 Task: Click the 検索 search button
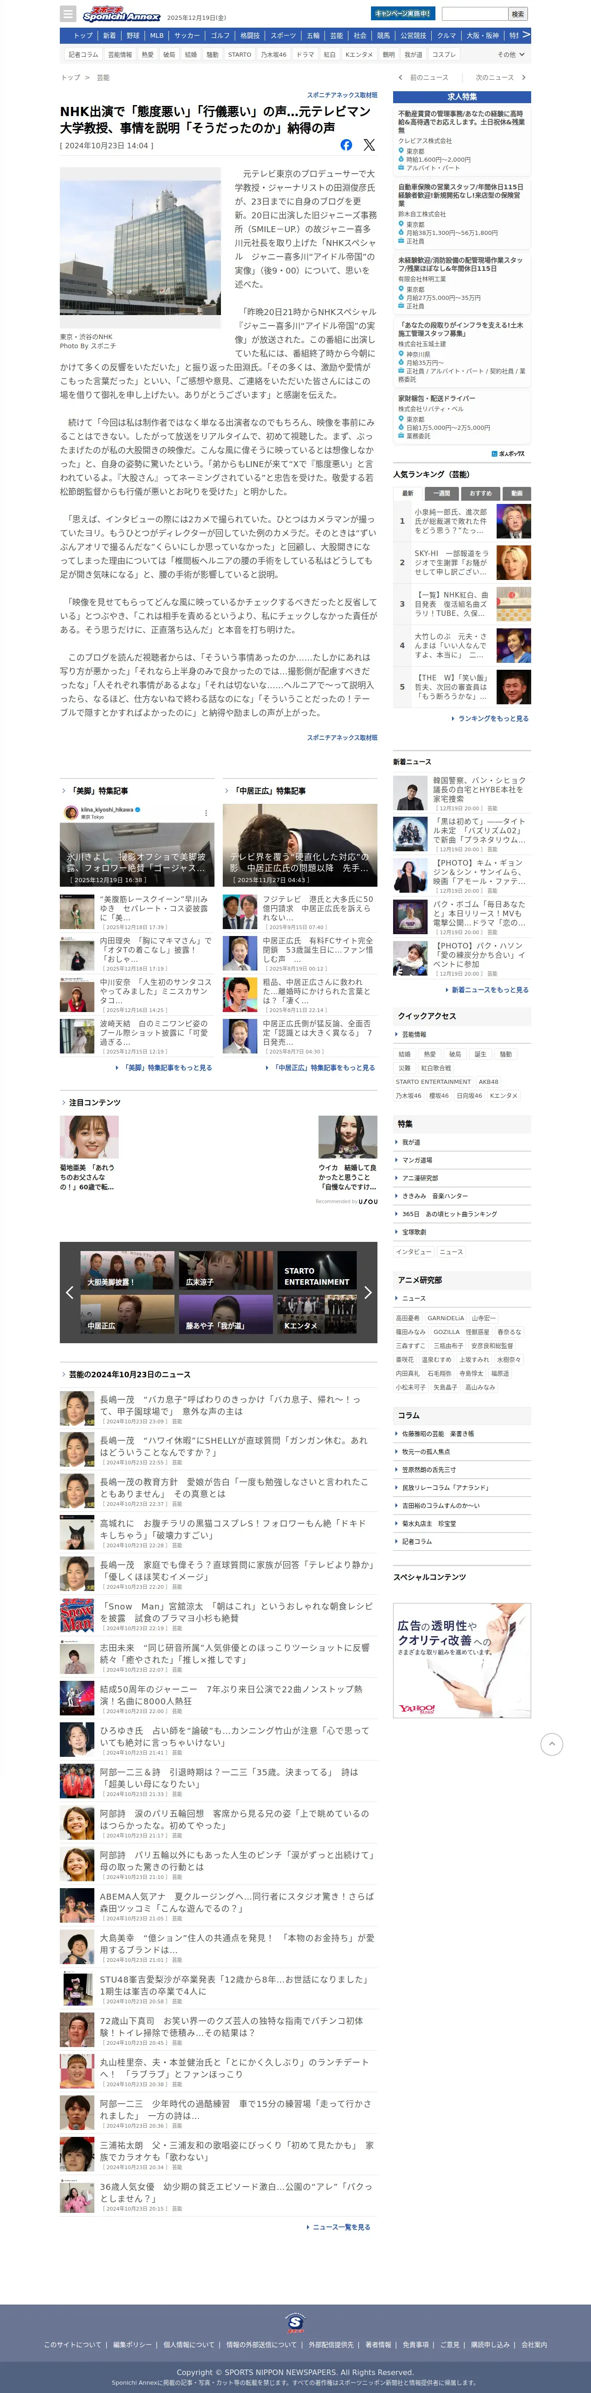click(x=518, y=14)
